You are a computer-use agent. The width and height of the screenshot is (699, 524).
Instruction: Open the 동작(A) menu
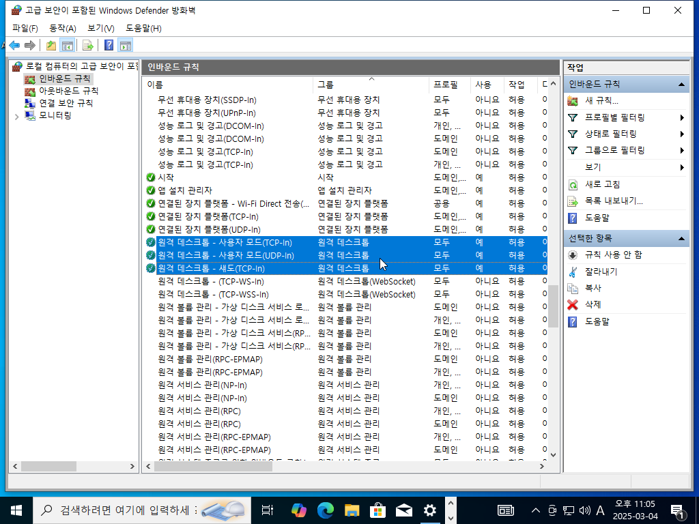coord(62,29)
